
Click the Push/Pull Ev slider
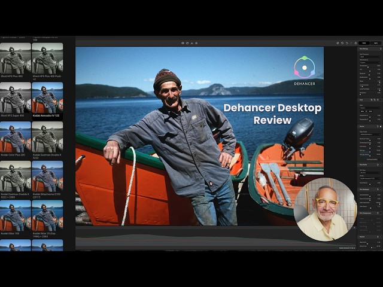[x=370, y=184]
